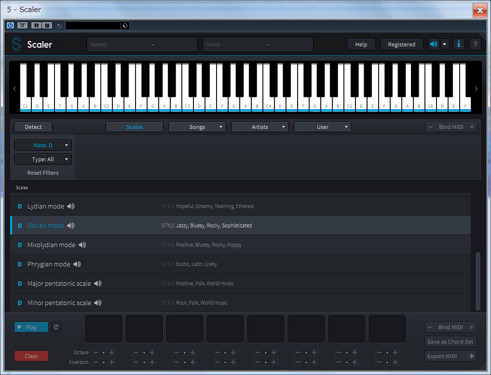The image size is (491, 375).
Task: Click the Help button
Action: [361, 44]
